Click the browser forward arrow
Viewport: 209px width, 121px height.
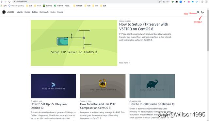[x=6, y=2]
